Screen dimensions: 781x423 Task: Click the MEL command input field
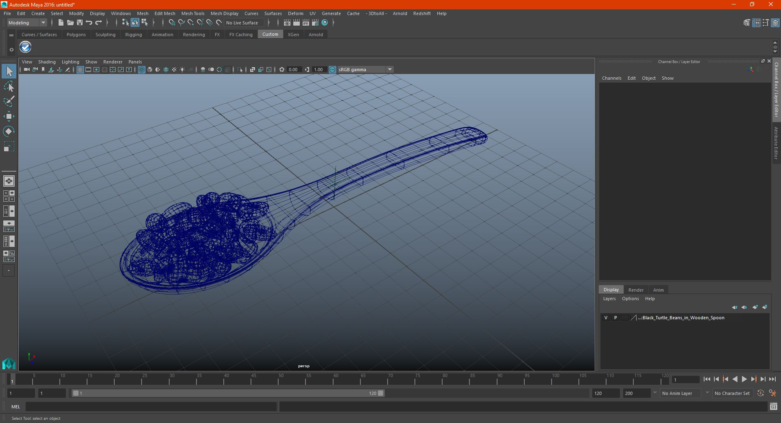151,406
